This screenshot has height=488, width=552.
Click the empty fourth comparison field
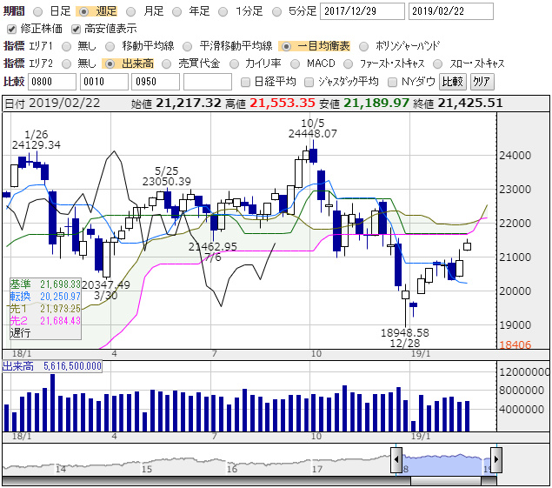point(208,82)
